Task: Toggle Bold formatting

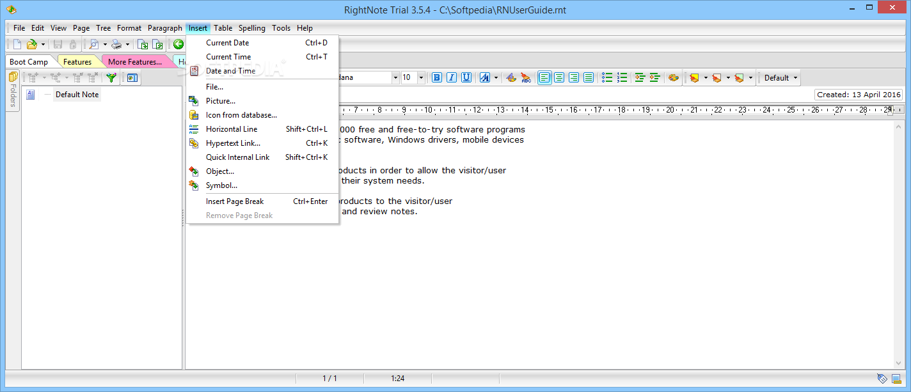Action: point(437,77)
